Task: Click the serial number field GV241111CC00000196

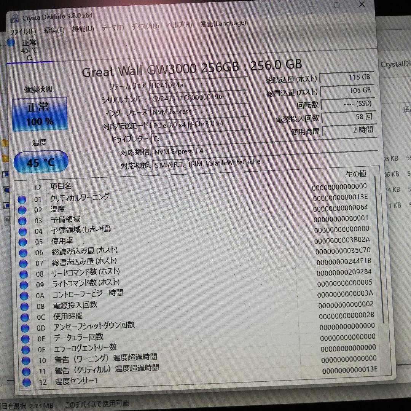Action: tap(199, 97)
